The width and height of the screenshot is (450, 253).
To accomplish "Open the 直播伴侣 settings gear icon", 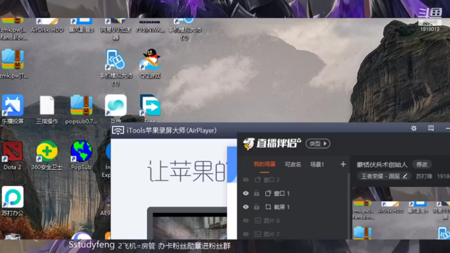I will point(413,128).
